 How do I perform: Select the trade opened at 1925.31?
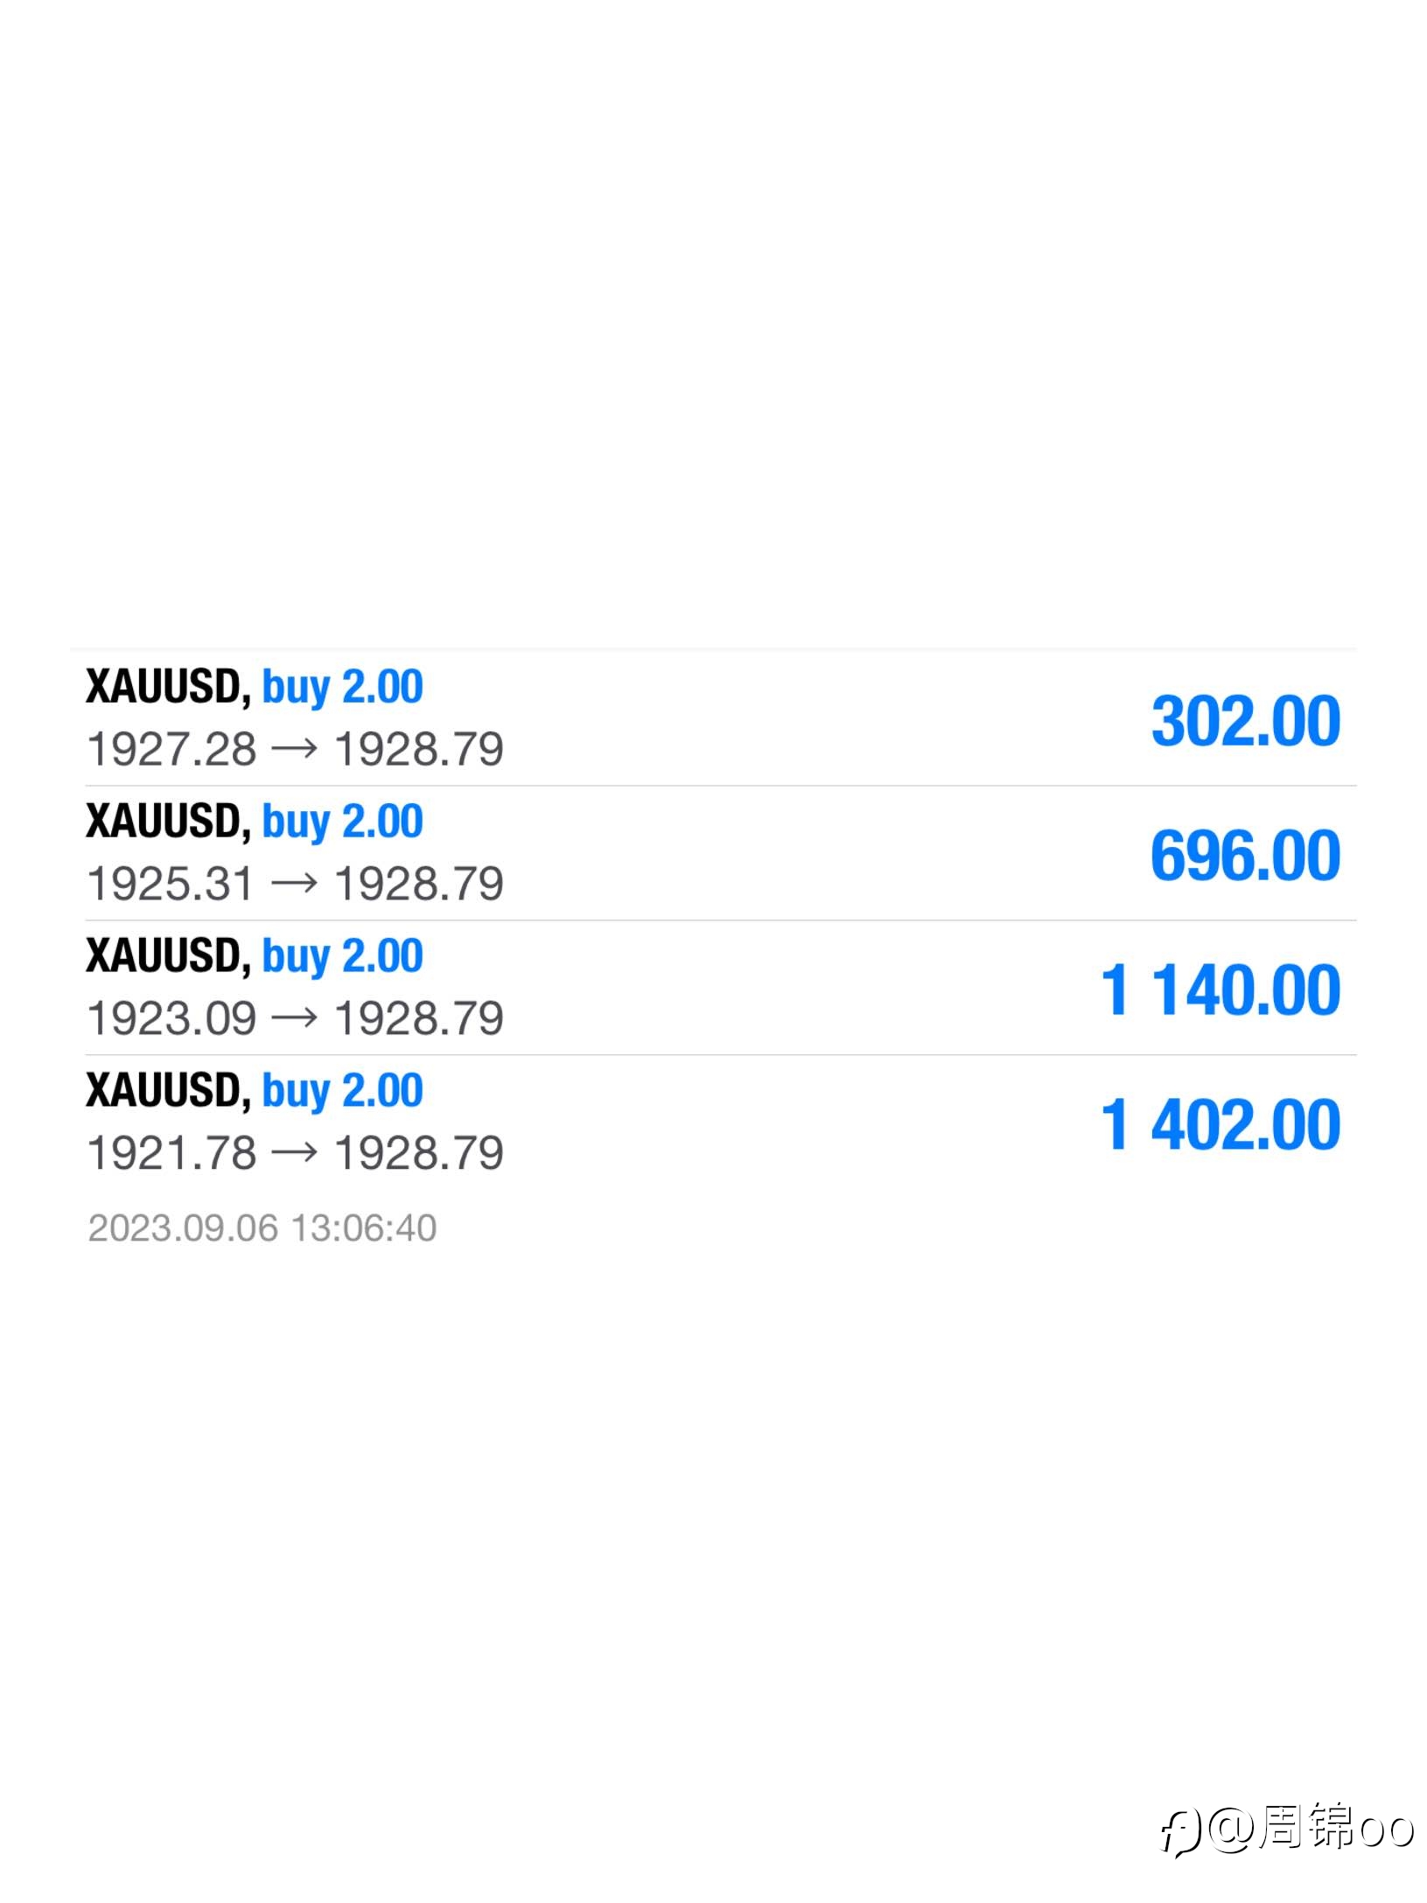point(713,853)
